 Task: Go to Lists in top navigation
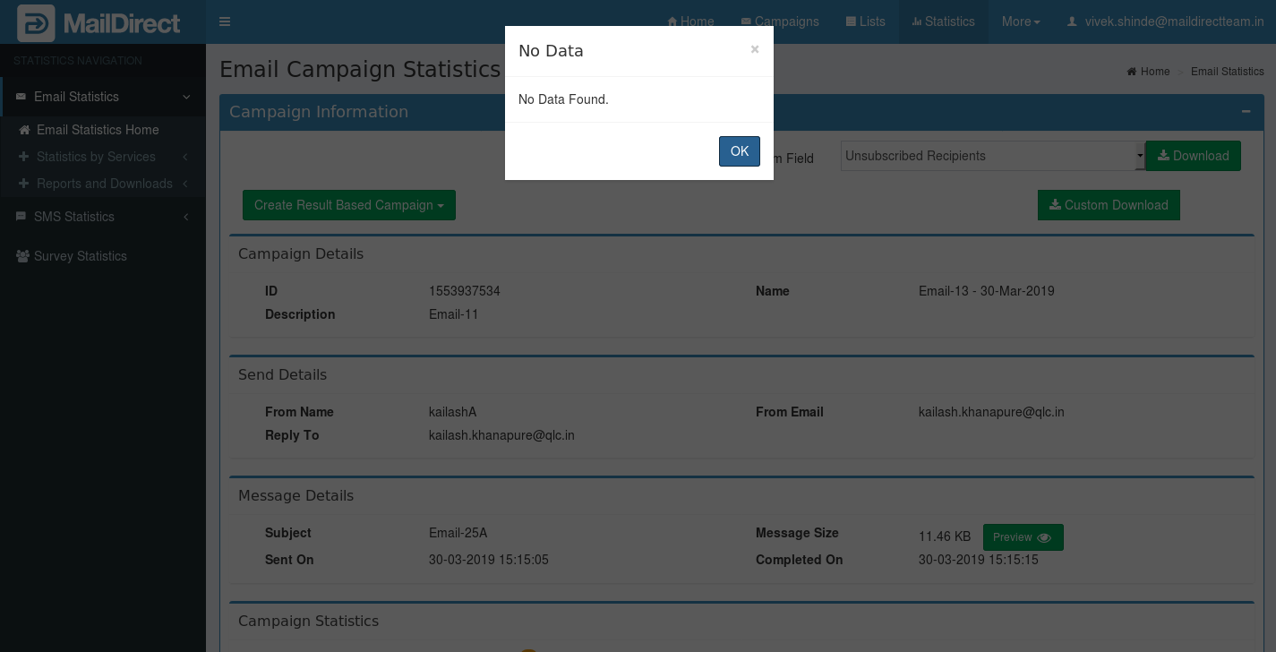pos(865,21)
